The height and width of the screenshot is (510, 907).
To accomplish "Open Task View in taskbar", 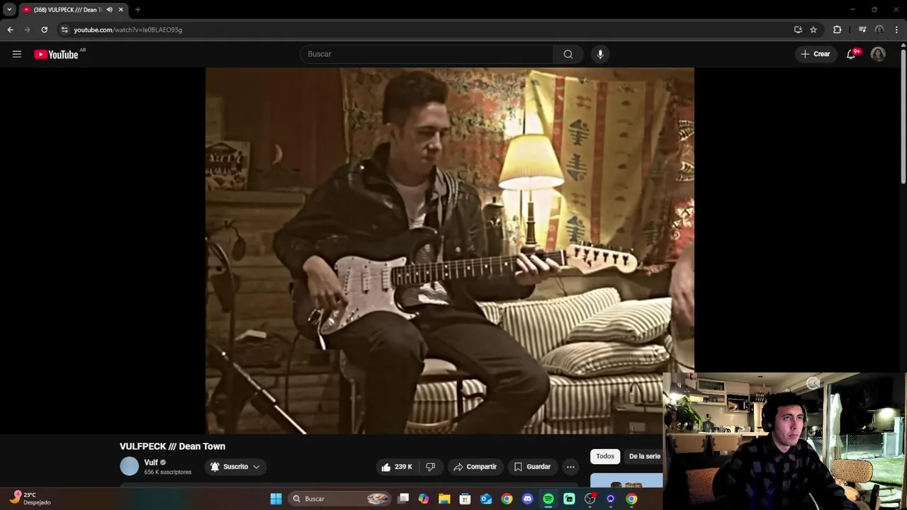I will tap(403, 499).
